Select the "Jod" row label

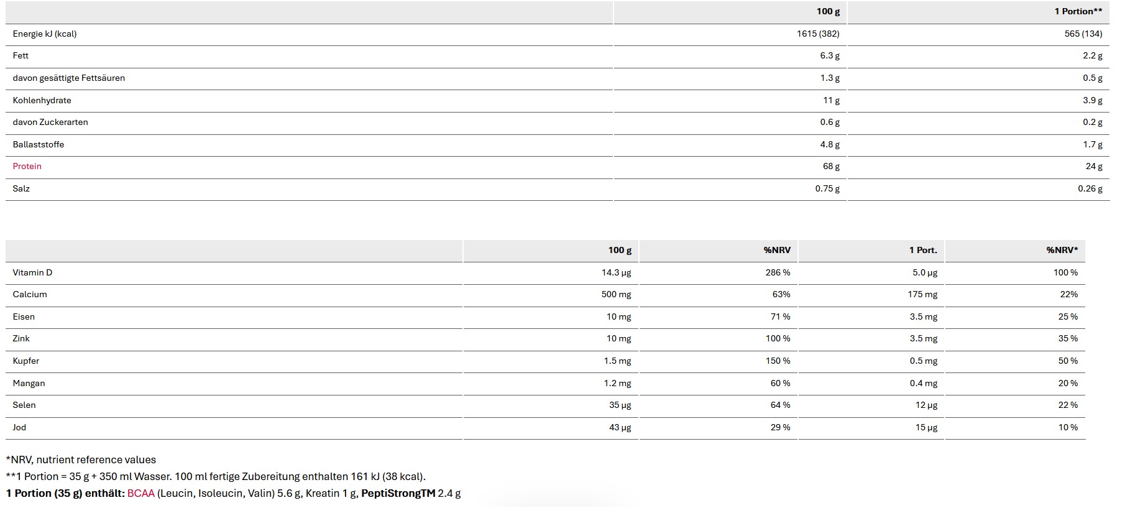pos(19,428)
